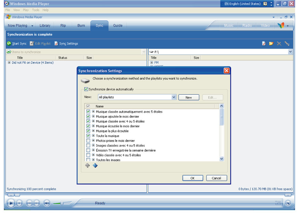Click the move up arrow below playlist list
The image size is (297, 223).
click(87, 165)
